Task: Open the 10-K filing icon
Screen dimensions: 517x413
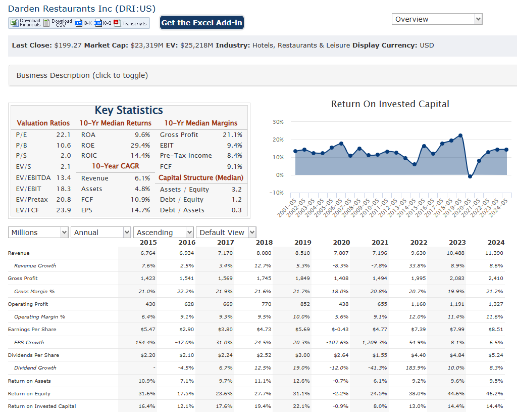Action: (78, 23)
